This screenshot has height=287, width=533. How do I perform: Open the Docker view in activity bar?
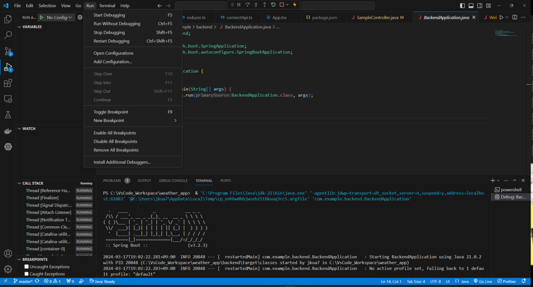[8, 130]
